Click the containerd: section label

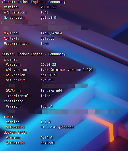(x=14, y=101)
